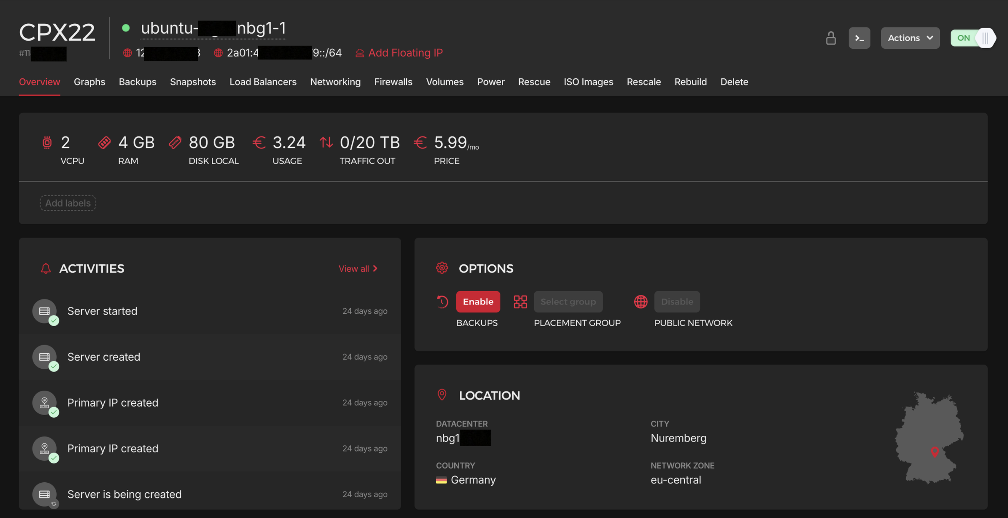Image resolution: width=1008 pixels, height=518 pixels.
Task: Open the Rescale tab
Action: point(644,82)
